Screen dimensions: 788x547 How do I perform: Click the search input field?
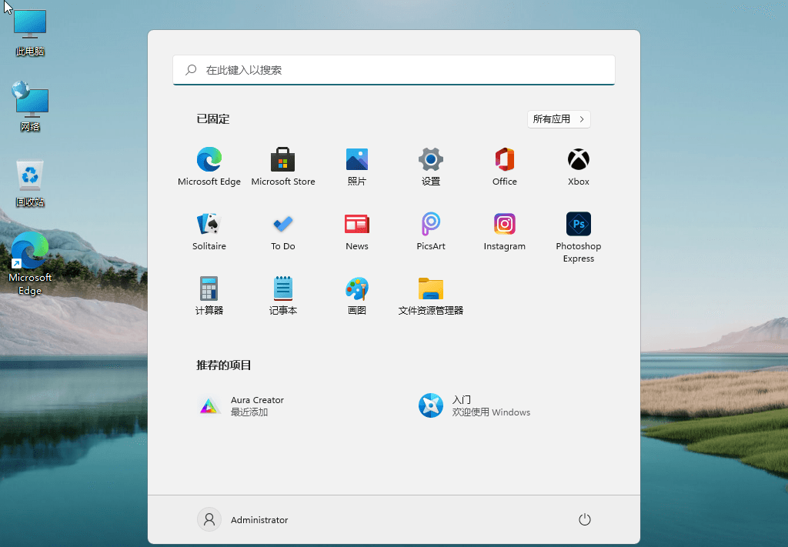(x=393, y=70)
